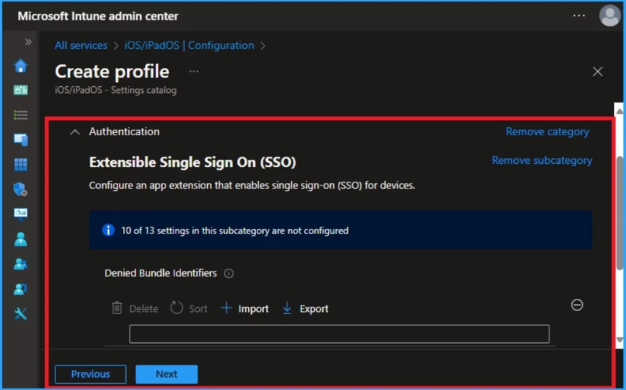The image size is (626, 390).
Task: Go to iOS/iPadOS | Configuration breadcrumb
Action: click(x=190, y=45)
